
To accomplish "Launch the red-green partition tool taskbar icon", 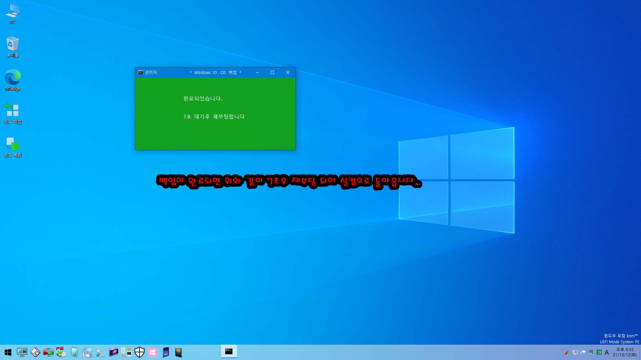I will (48, 352).
